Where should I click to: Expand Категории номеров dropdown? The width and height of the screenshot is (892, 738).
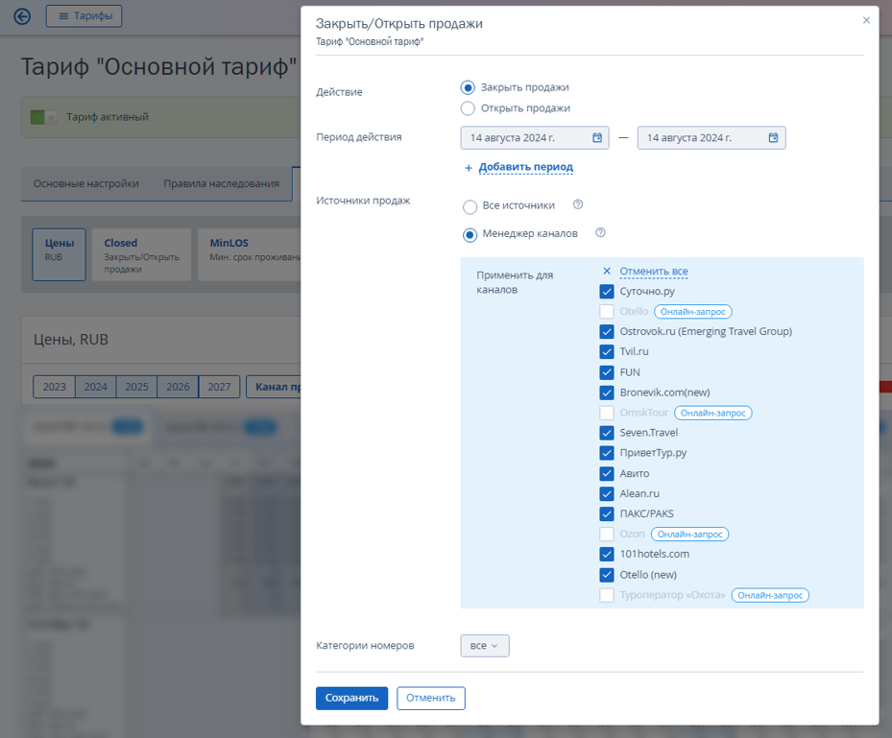[x=485, y=646]
